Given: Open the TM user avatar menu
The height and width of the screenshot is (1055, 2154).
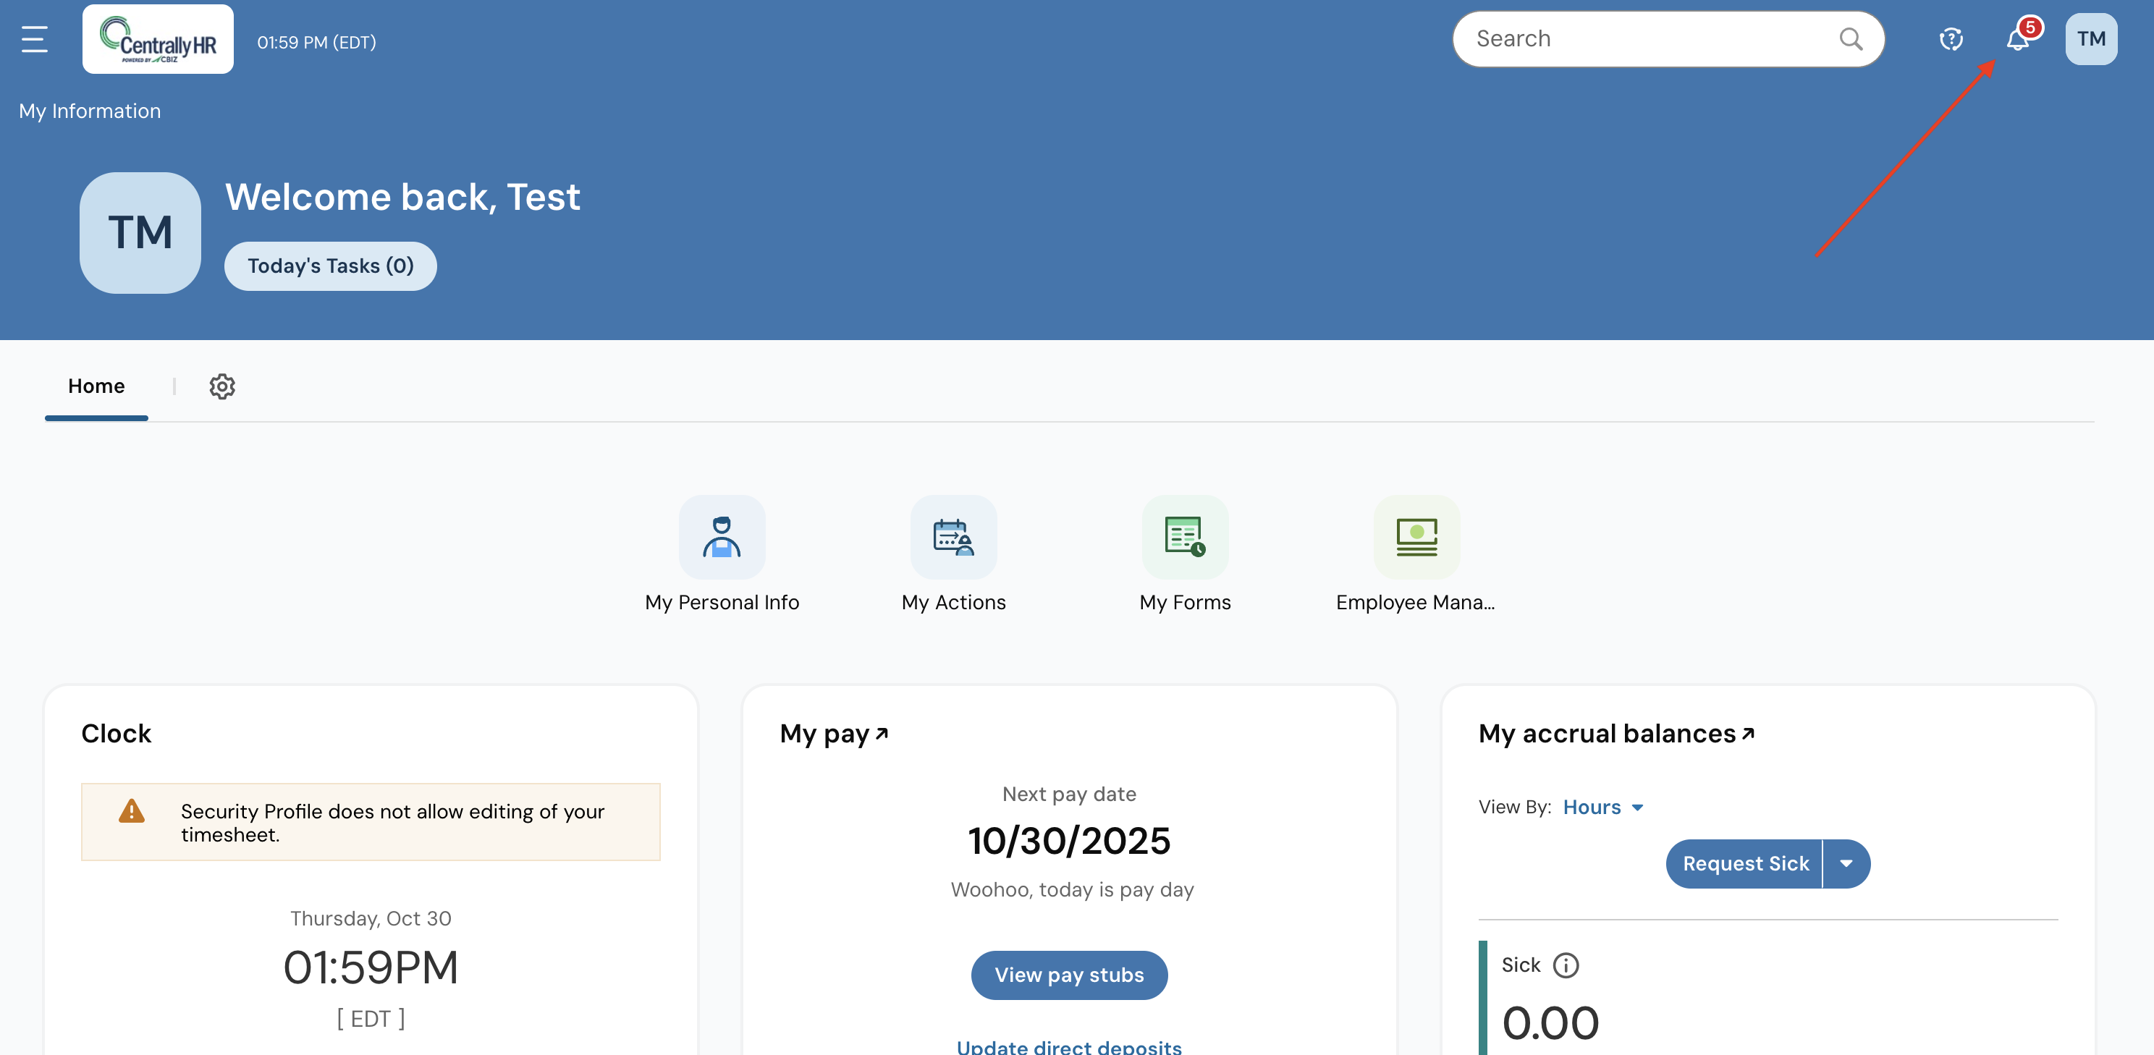Looking at the screenshot, I should pos(2090,38).
